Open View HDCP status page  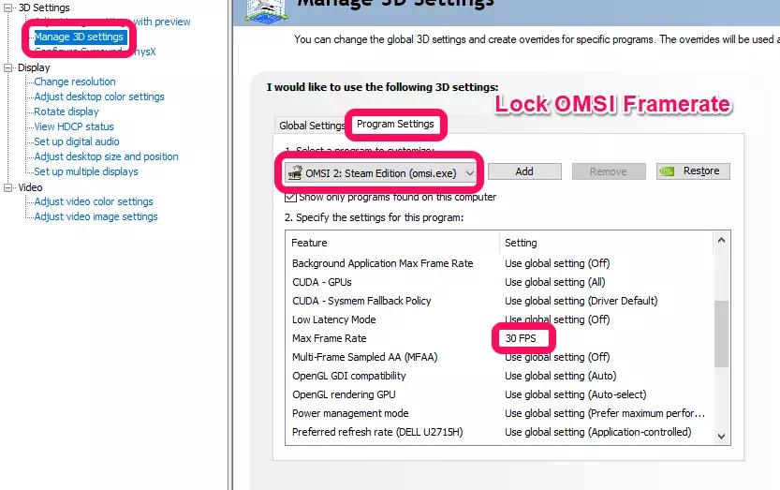click(x=74, y=126)
